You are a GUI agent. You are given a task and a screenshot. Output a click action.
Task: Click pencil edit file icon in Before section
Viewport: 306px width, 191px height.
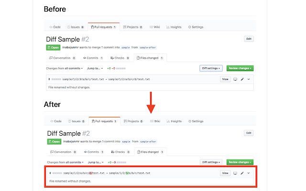(242, 79)
